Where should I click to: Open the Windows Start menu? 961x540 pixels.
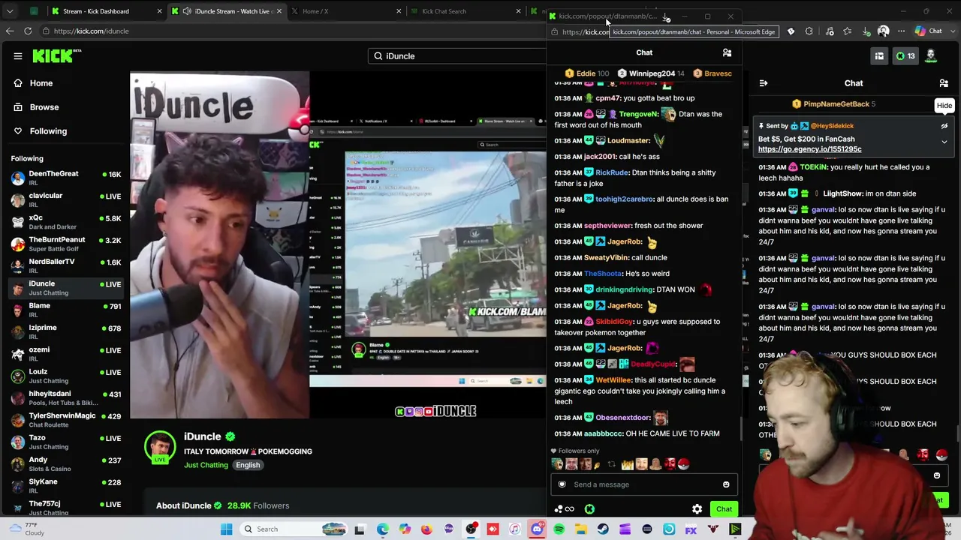click(x=227, y=529)
